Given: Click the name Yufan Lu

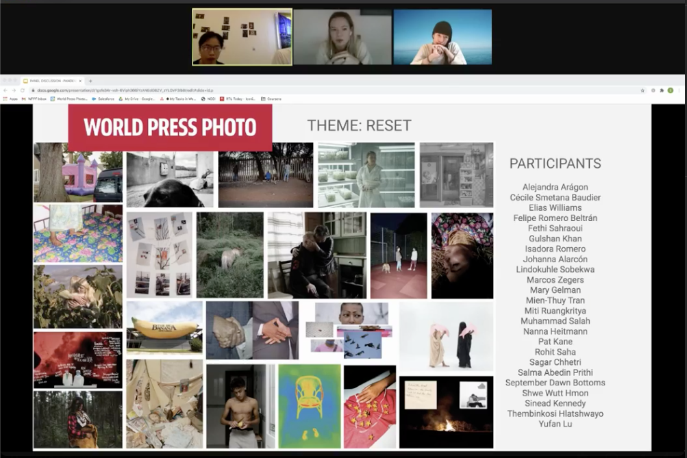Looking at the screenshot, I should click(555, 424).
